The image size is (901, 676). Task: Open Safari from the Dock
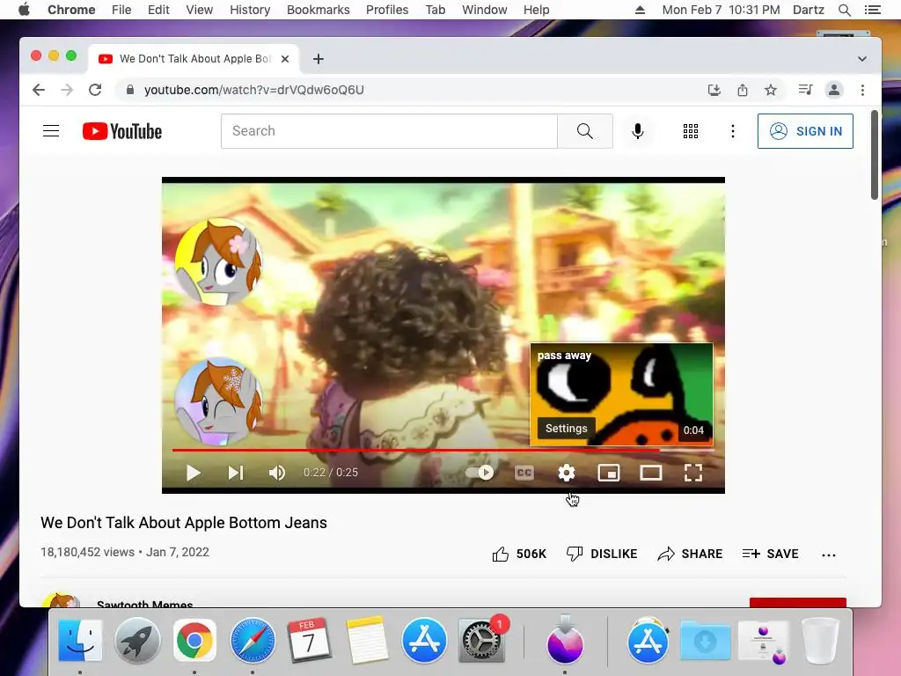point(252,641)
